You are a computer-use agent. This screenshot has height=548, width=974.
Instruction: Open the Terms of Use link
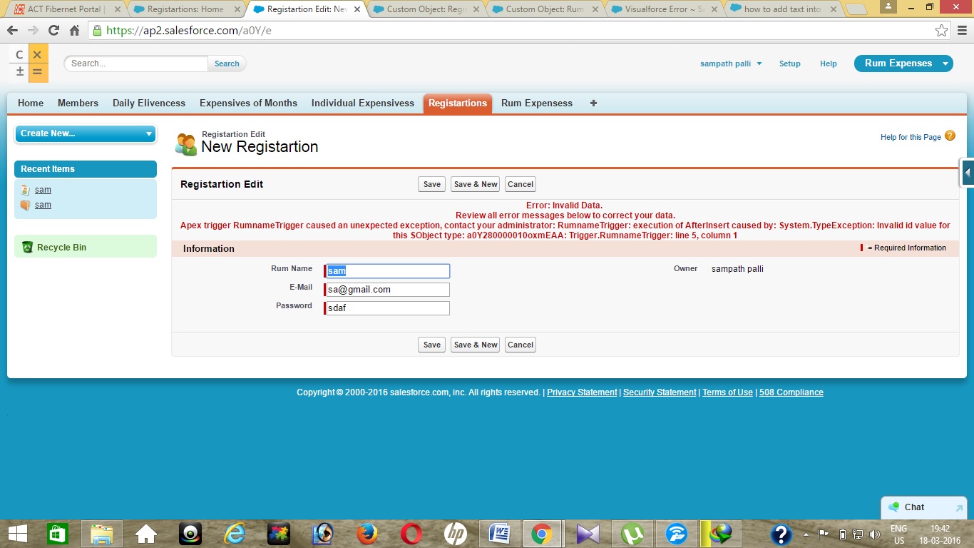[727, 392]
